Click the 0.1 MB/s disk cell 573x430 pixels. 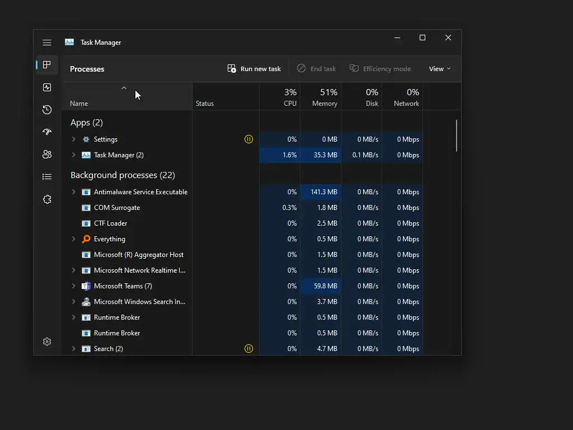(362, 155)
